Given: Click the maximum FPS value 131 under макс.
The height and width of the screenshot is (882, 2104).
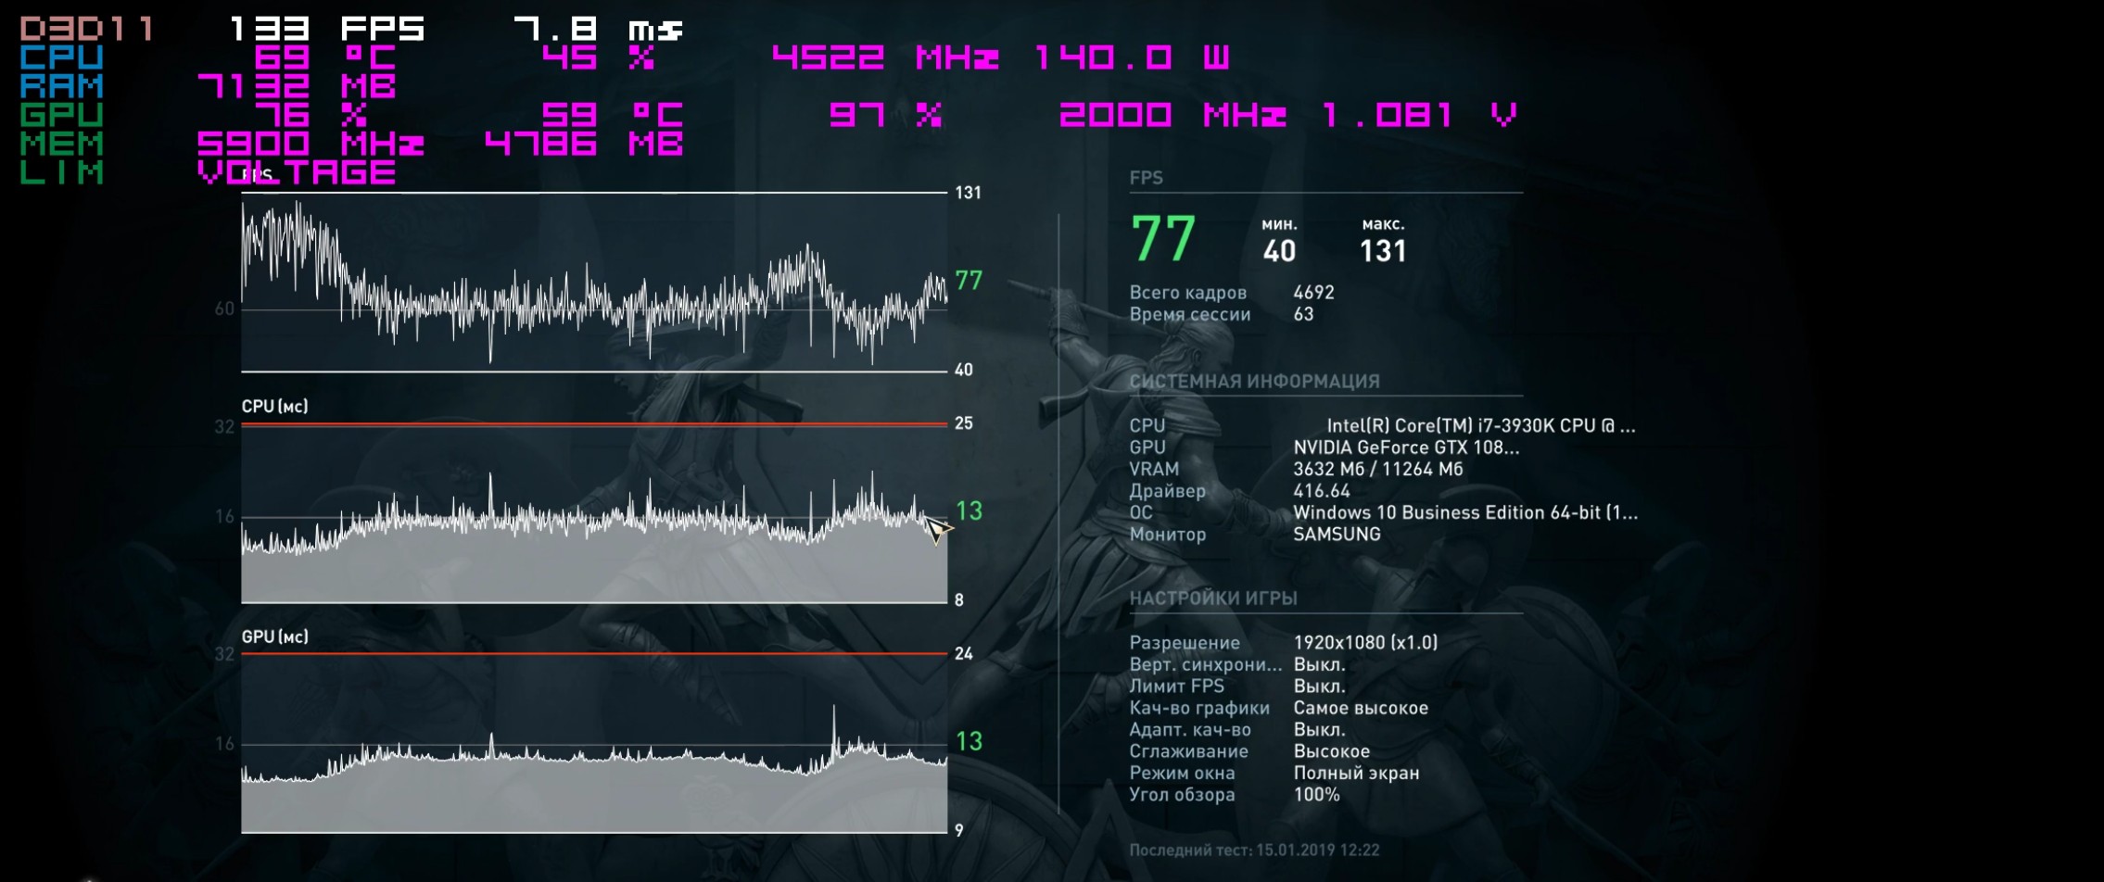Looking at the screenshot, I should click(x=1382, y=251).
